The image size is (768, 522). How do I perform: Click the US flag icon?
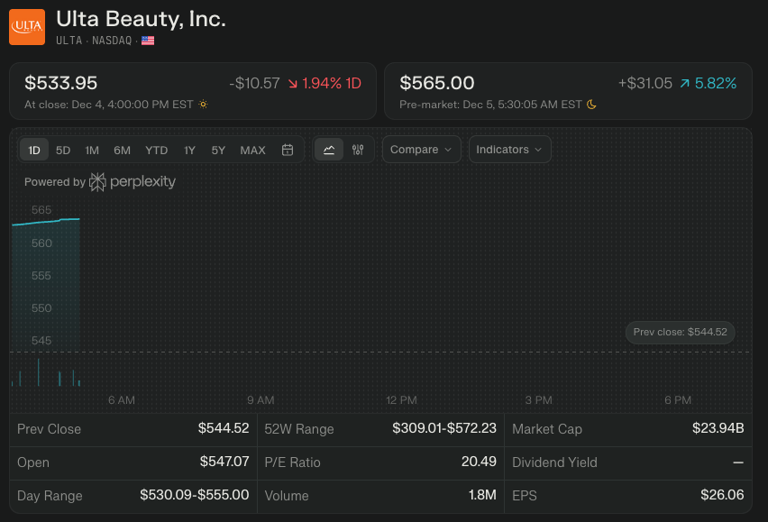click(148, 41)
